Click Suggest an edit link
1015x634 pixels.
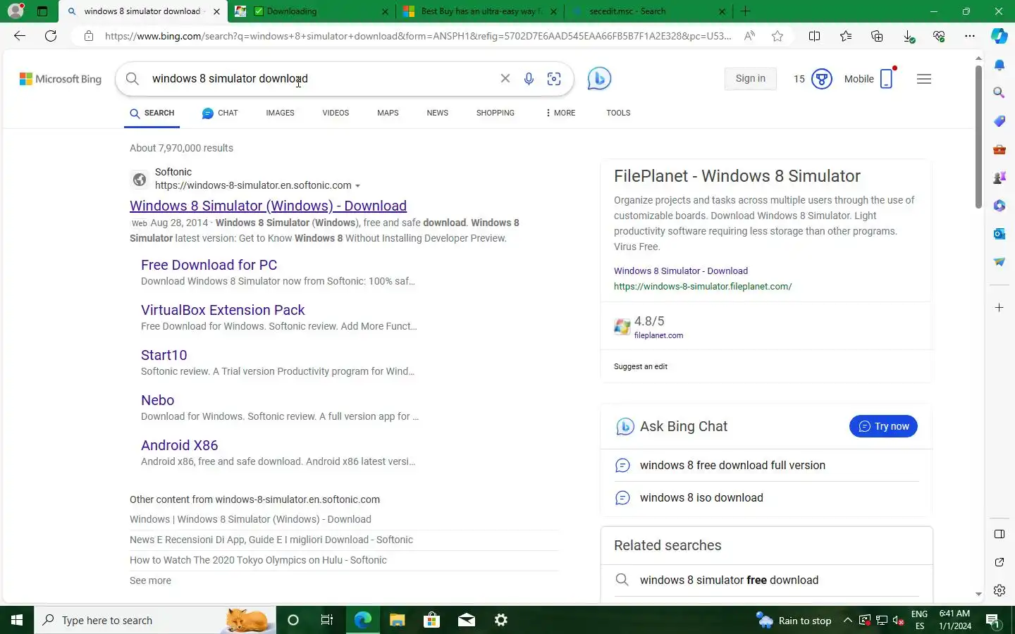pos(640,366)
